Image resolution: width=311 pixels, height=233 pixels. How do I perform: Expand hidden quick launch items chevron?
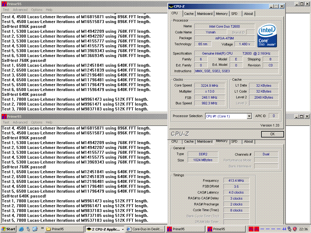42,228
